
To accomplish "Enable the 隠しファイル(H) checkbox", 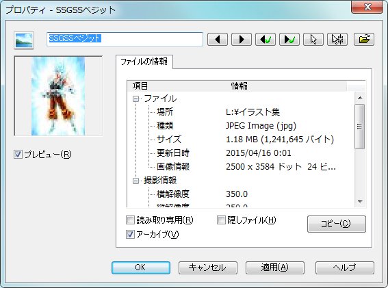I will (x=221, y=220).
